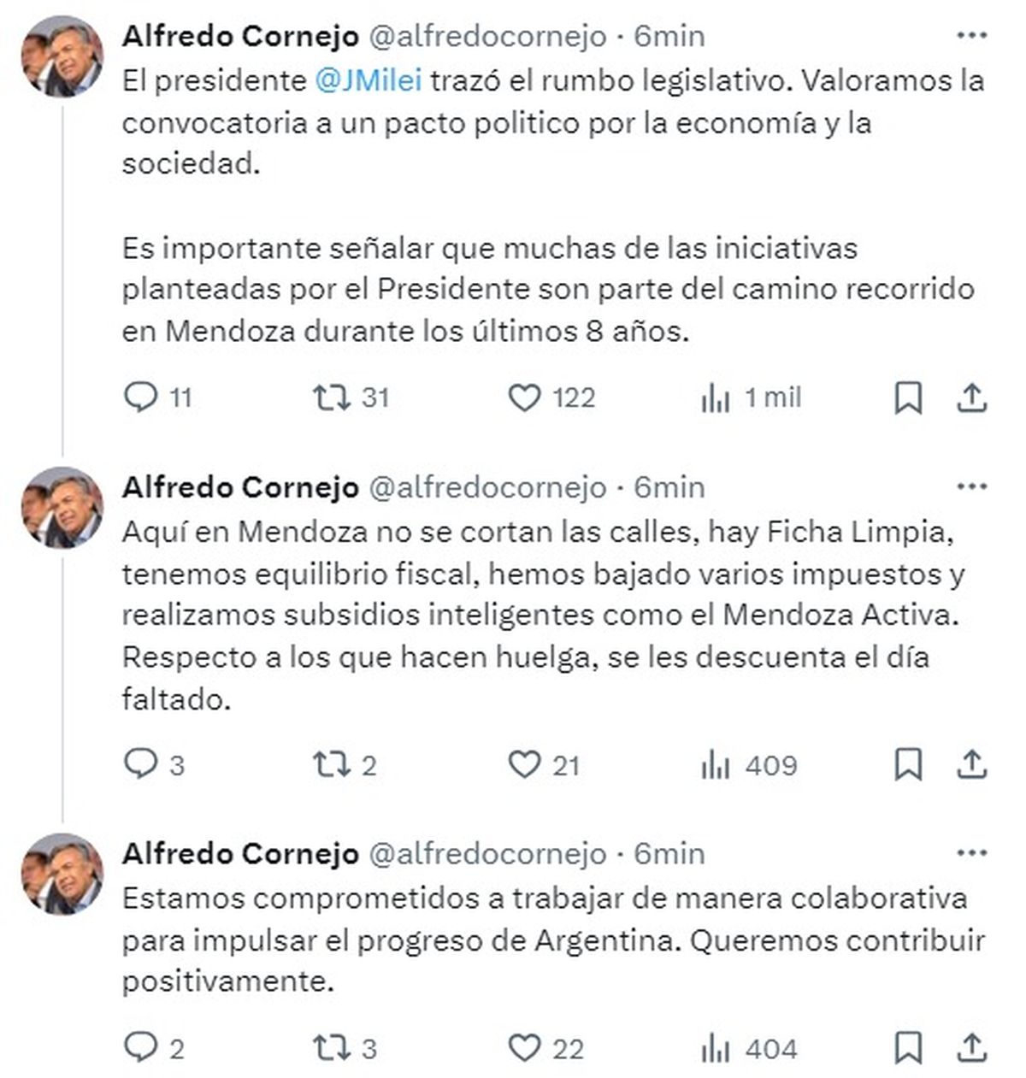Screen dimensions: 1026x1078
Task: Share the tweet with 409 views
Action: (x=971, y=763)
